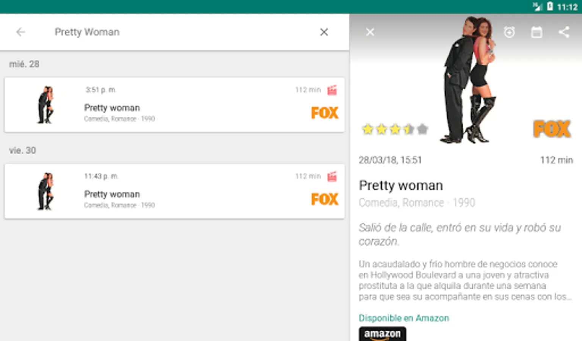Clear the Pretty Woman search text
The image size is (582, 341).
(324, 32)
